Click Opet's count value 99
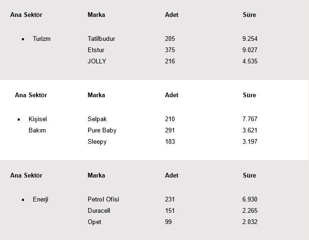The image size is (309, 240). [x=168, y=222]
